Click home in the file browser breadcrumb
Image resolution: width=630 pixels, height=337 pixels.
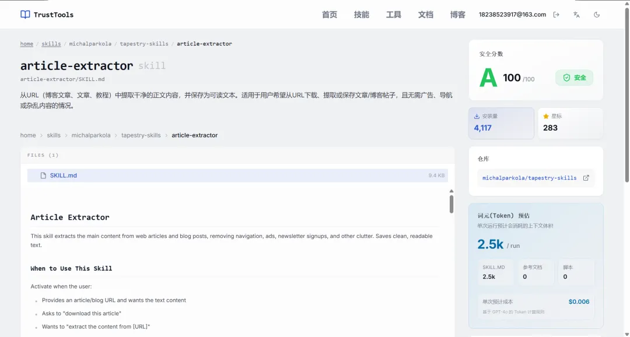click(x=28, y=135)
